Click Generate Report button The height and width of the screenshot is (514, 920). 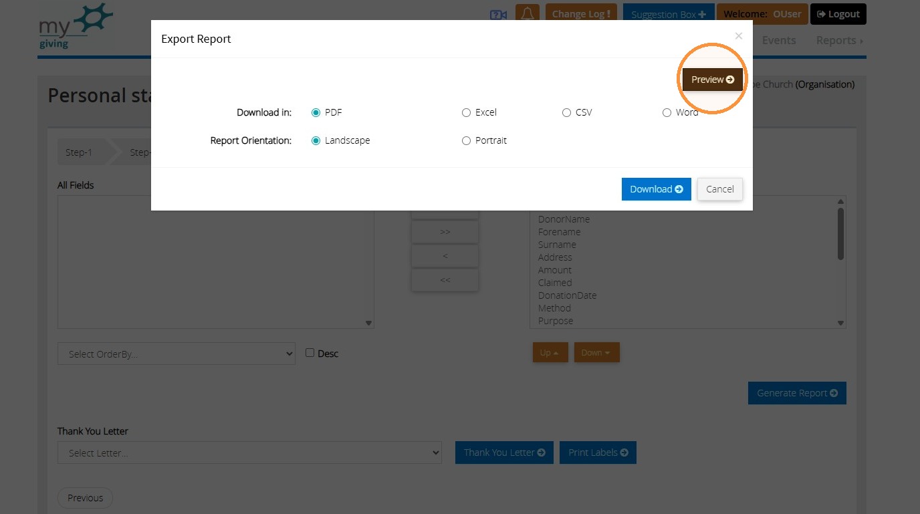tap(797, 393)
